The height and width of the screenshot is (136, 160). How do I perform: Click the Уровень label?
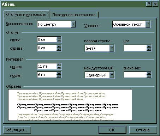(93, 26)
